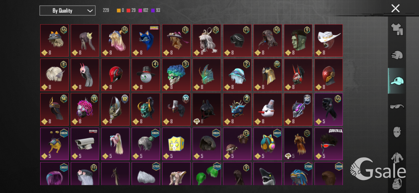This screenshot has height=193, width=419.
Task: Choose the yellow box head item
Action: tap(176, 144)
